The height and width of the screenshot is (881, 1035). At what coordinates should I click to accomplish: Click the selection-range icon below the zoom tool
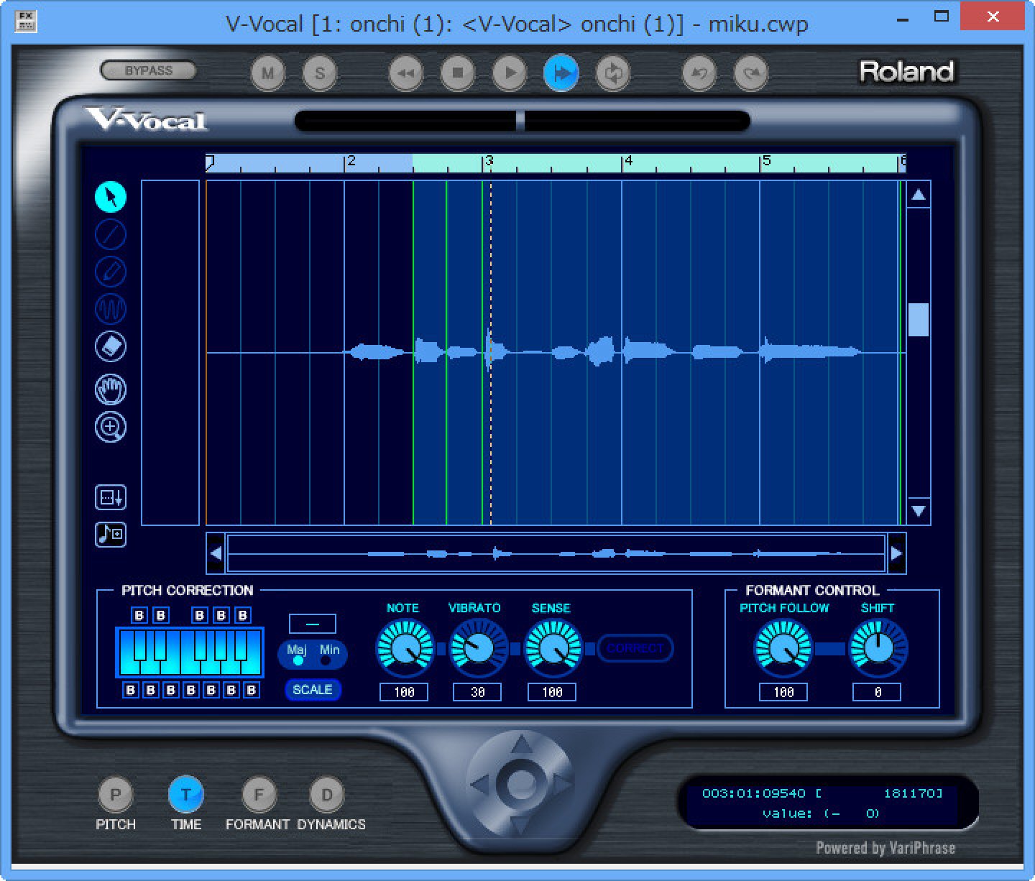(111, 497)
